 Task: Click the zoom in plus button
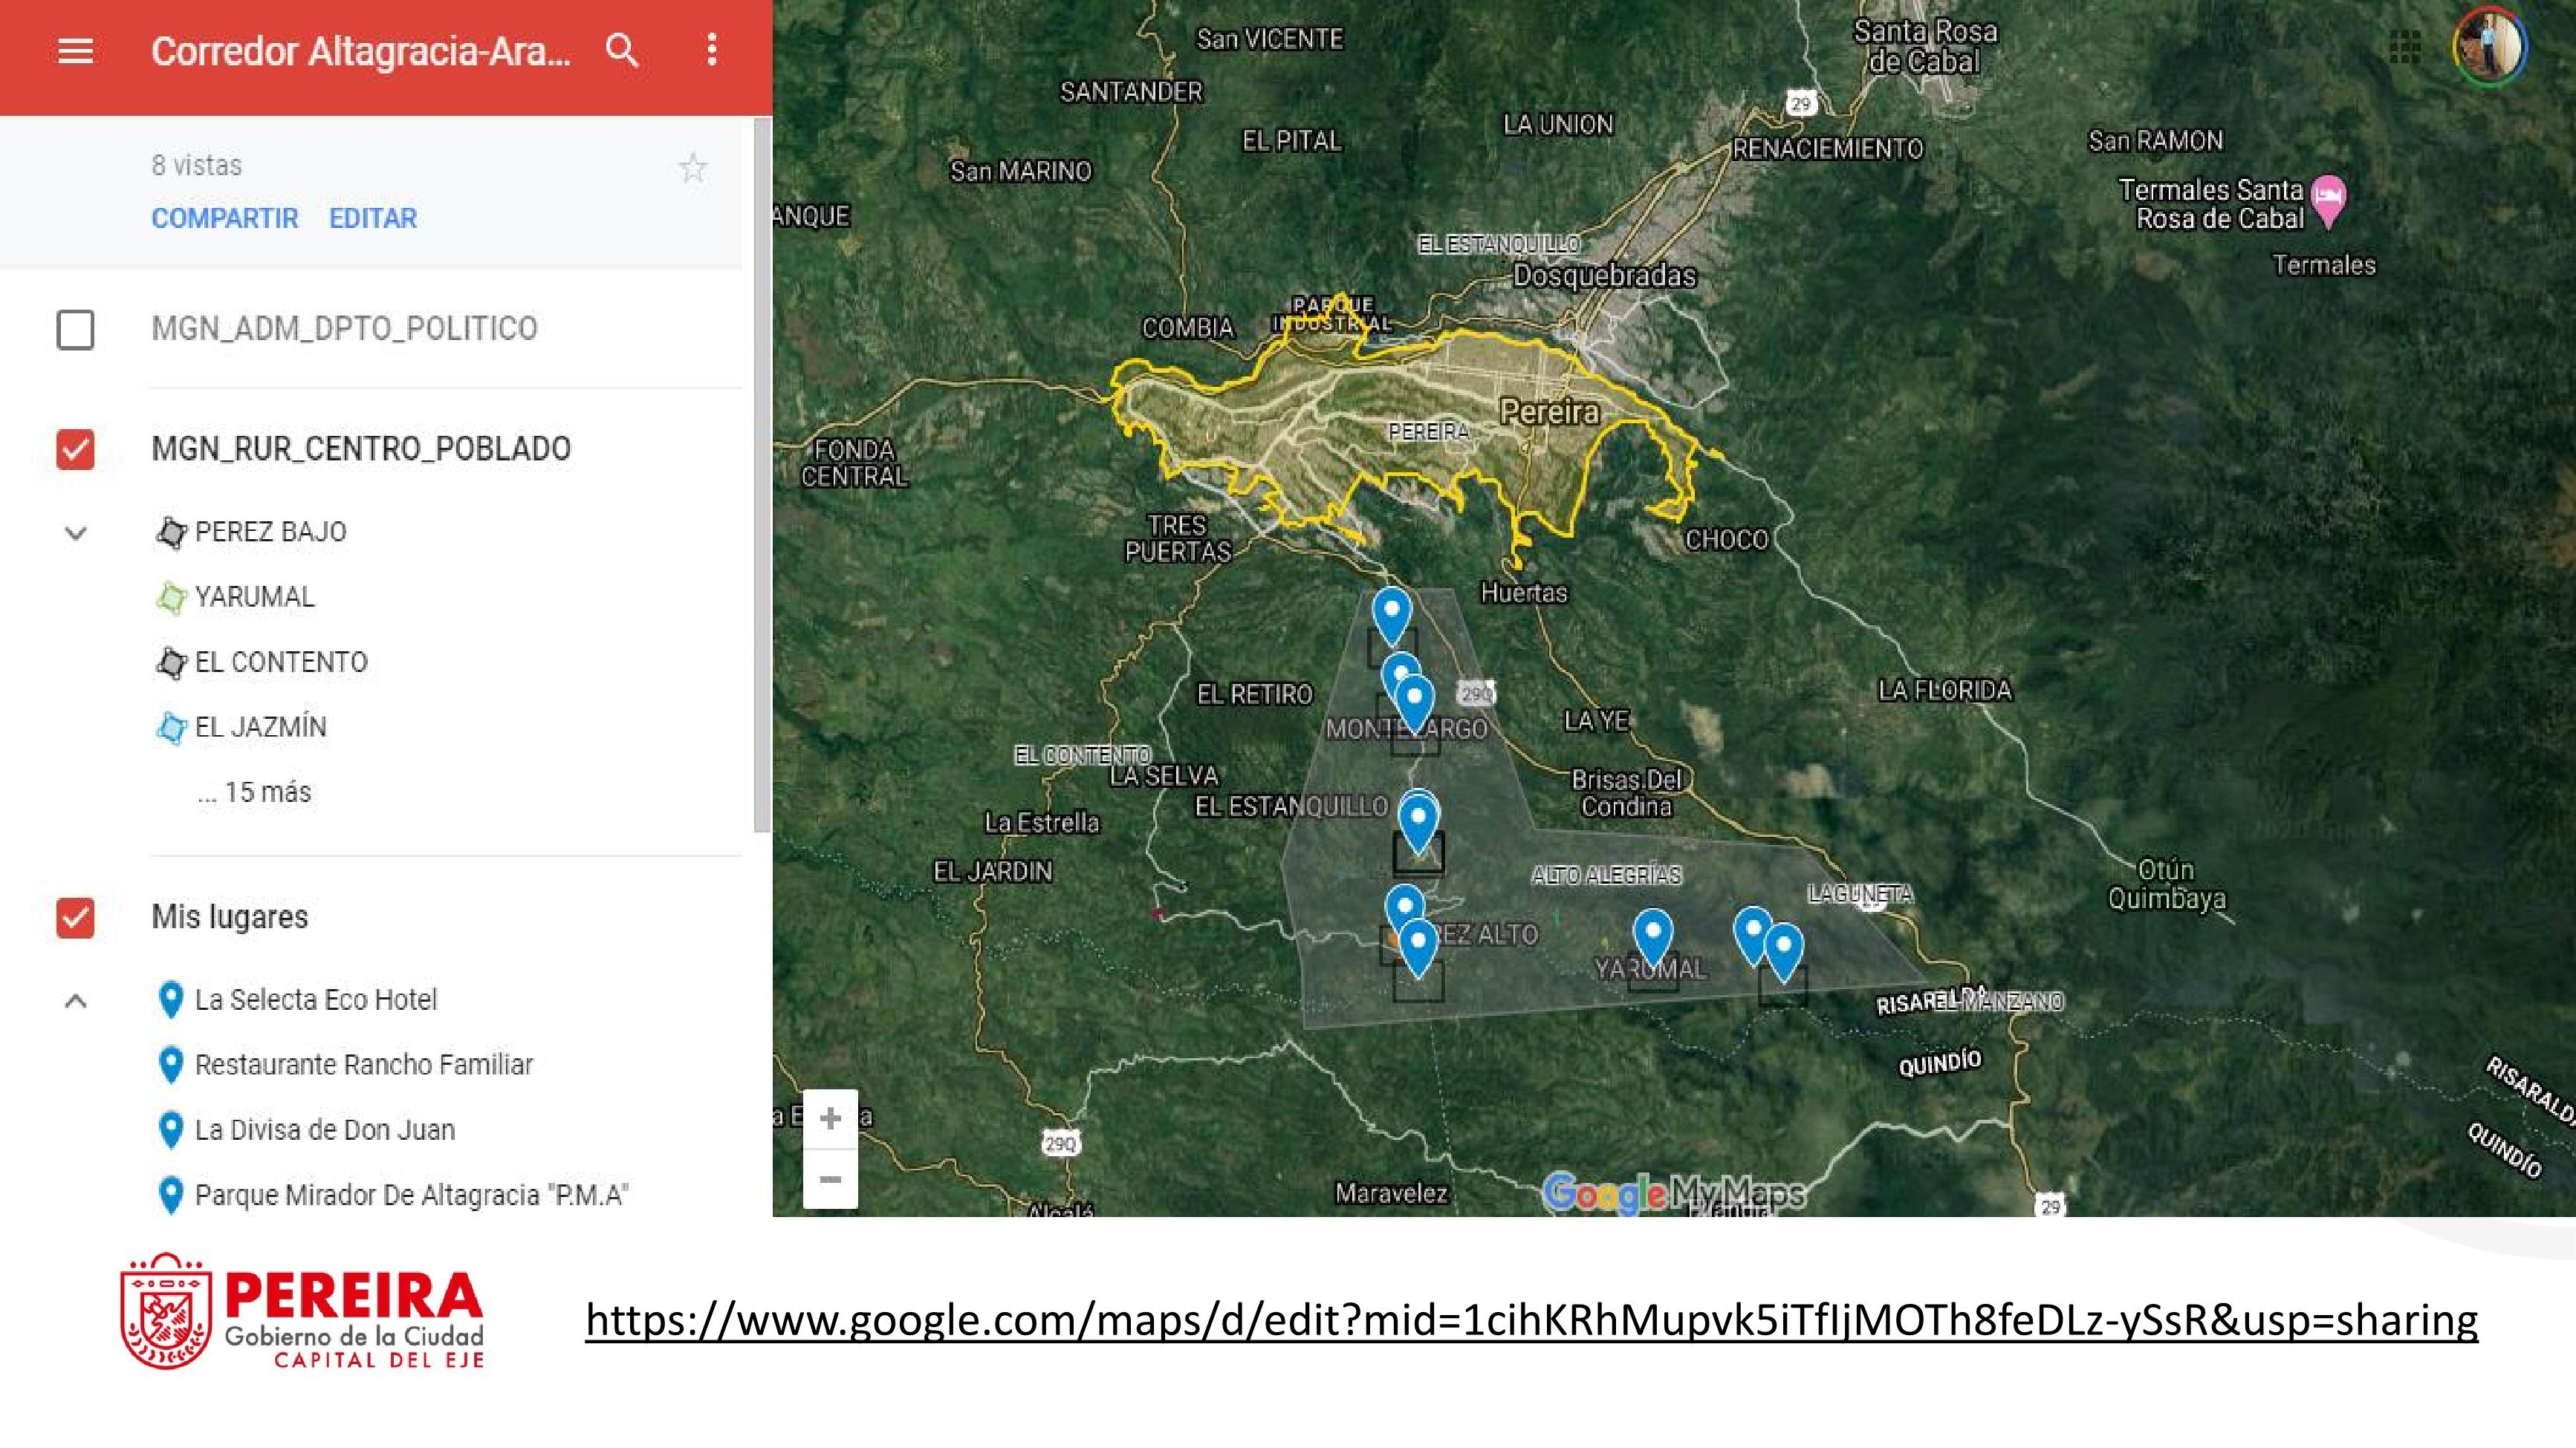click(830, 1118)
